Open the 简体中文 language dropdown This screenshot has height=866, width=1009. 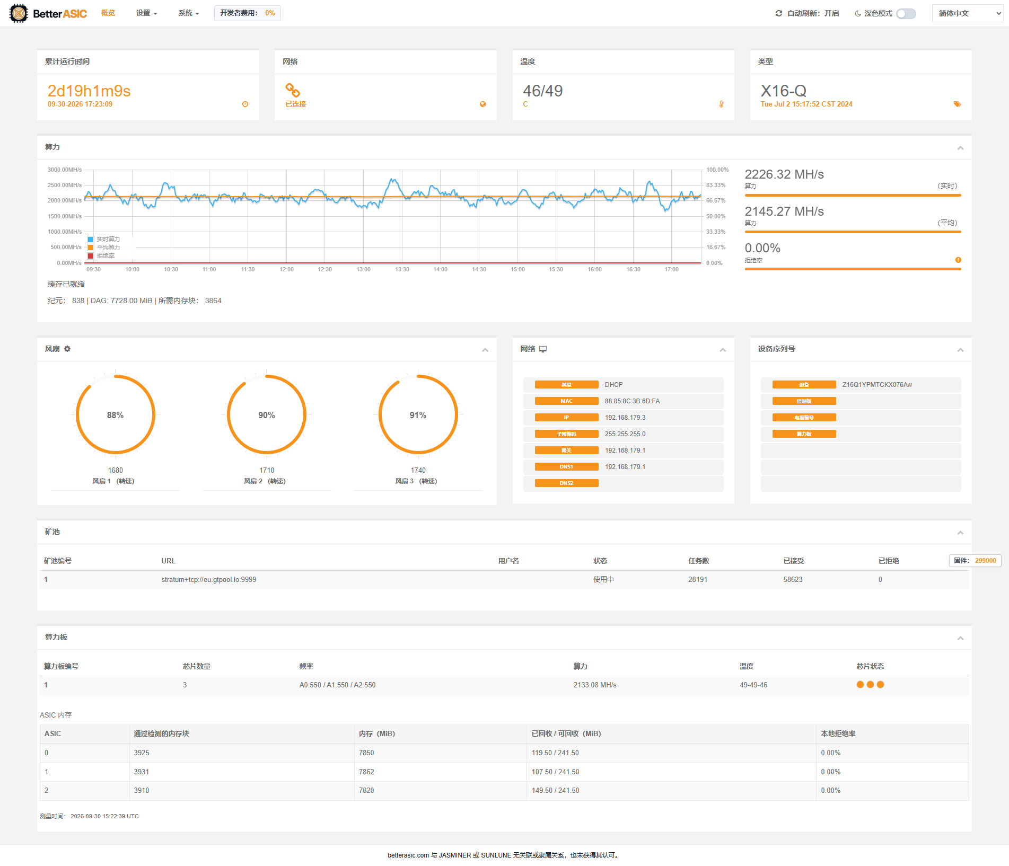point(968,13)
